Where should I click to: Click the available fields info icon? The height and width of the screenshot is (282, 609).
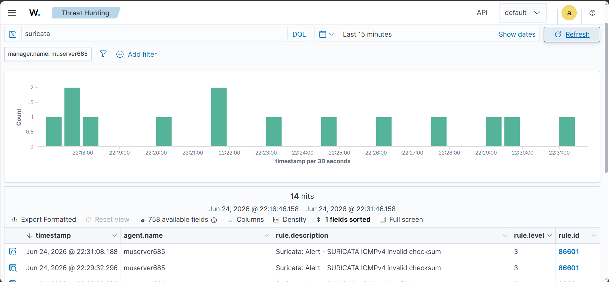point(214,220)
